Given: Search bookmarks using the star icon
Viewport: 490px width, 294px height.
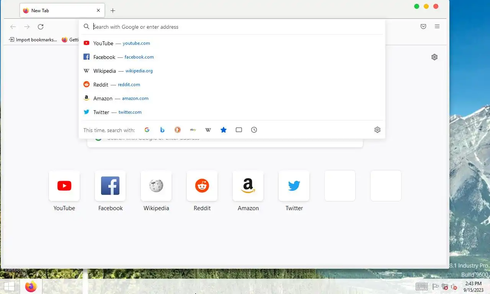Looking at the screenshot, I should coord(224,130).
